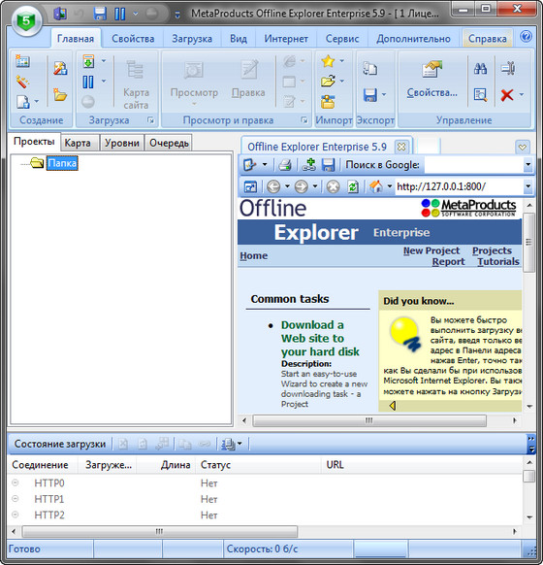Launch the project wizard wand icon
The height and width of the screenshot is (565, 543).
click(x=22, y=82)
